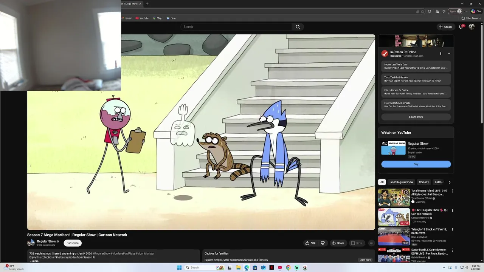Viewport: 484px width, 272px height.
Task: Focus the YouTube search field
Action: click(236, 27)
